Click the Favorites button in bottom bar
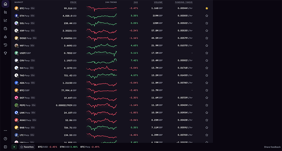Viewport: 282px width, 151px height. pyautogui.click(x=27, y=147)
